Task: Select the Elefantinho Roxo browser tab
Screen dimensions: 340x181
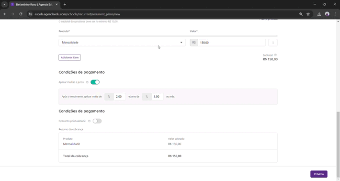Action: tap(34, 4)
